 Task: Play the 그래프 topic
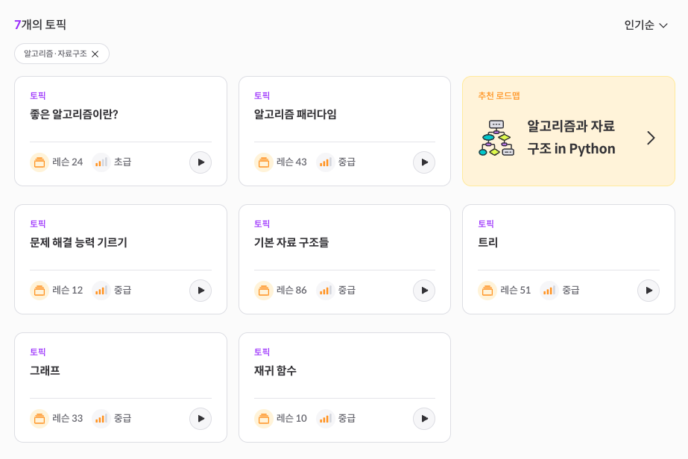pos(201,419)
